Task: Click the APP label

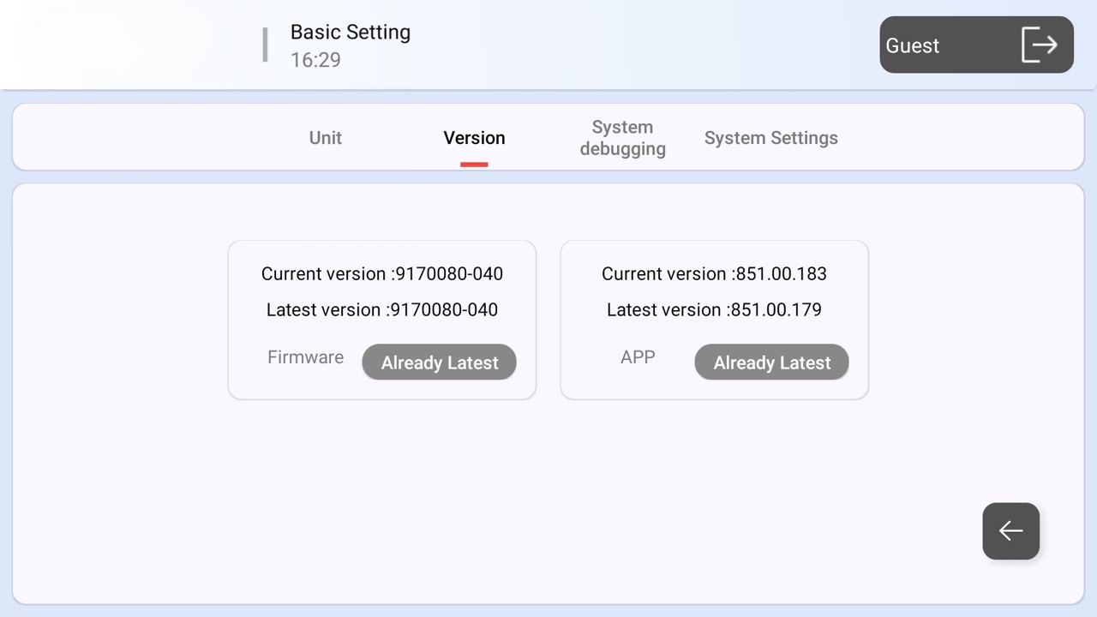Action: (638, 357)
